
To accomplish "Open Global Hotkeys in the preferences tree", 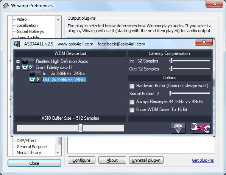I will click(x=30, y=31).
